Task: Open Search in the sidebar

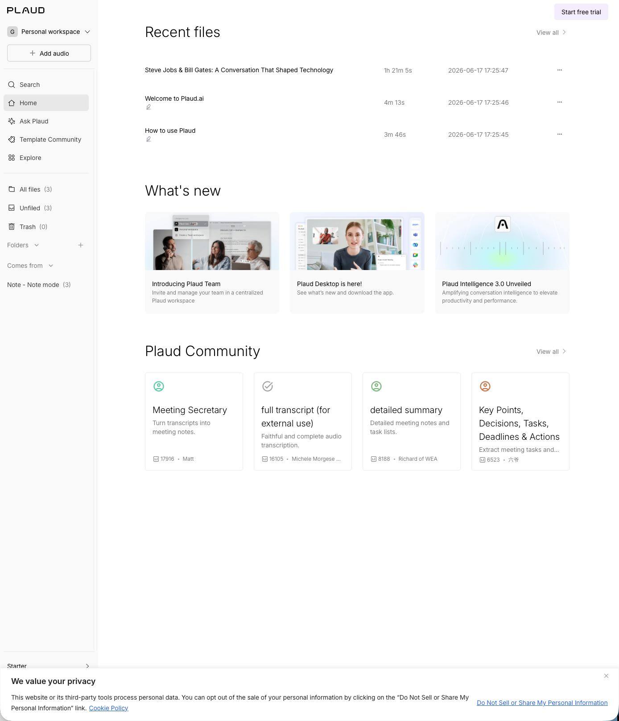Action: [x=46, y=85]
